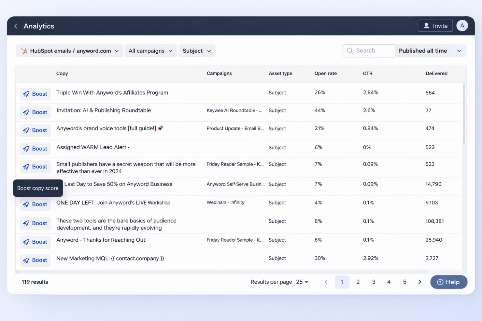This screenshot has width=482, height=321.
Task: Open the All campaigns dropdown
Action: pyautogui.click(x=150, y=51)
